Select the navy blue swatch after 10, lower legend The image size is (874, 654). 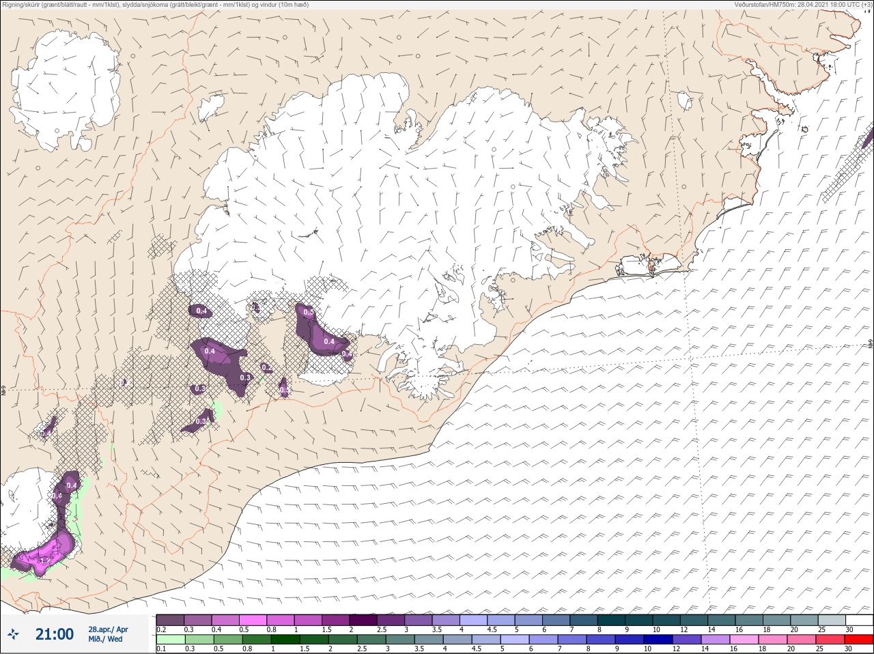[x=658, y=640]
